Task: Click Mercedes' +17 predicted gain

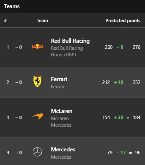Action: 121,153
